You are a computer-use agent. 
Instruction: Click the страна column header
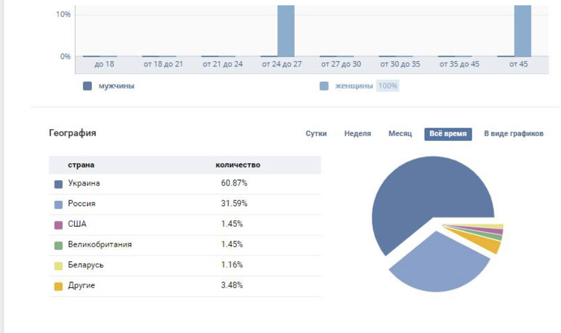[81, 164]
